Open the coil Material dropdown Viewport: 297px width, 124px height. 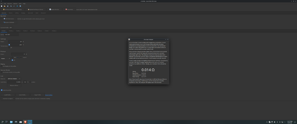tap(14, 79)
